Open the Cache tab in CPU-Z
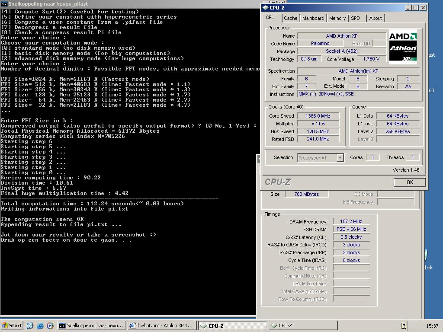This screenshot has width=443, height=332. 290,18
